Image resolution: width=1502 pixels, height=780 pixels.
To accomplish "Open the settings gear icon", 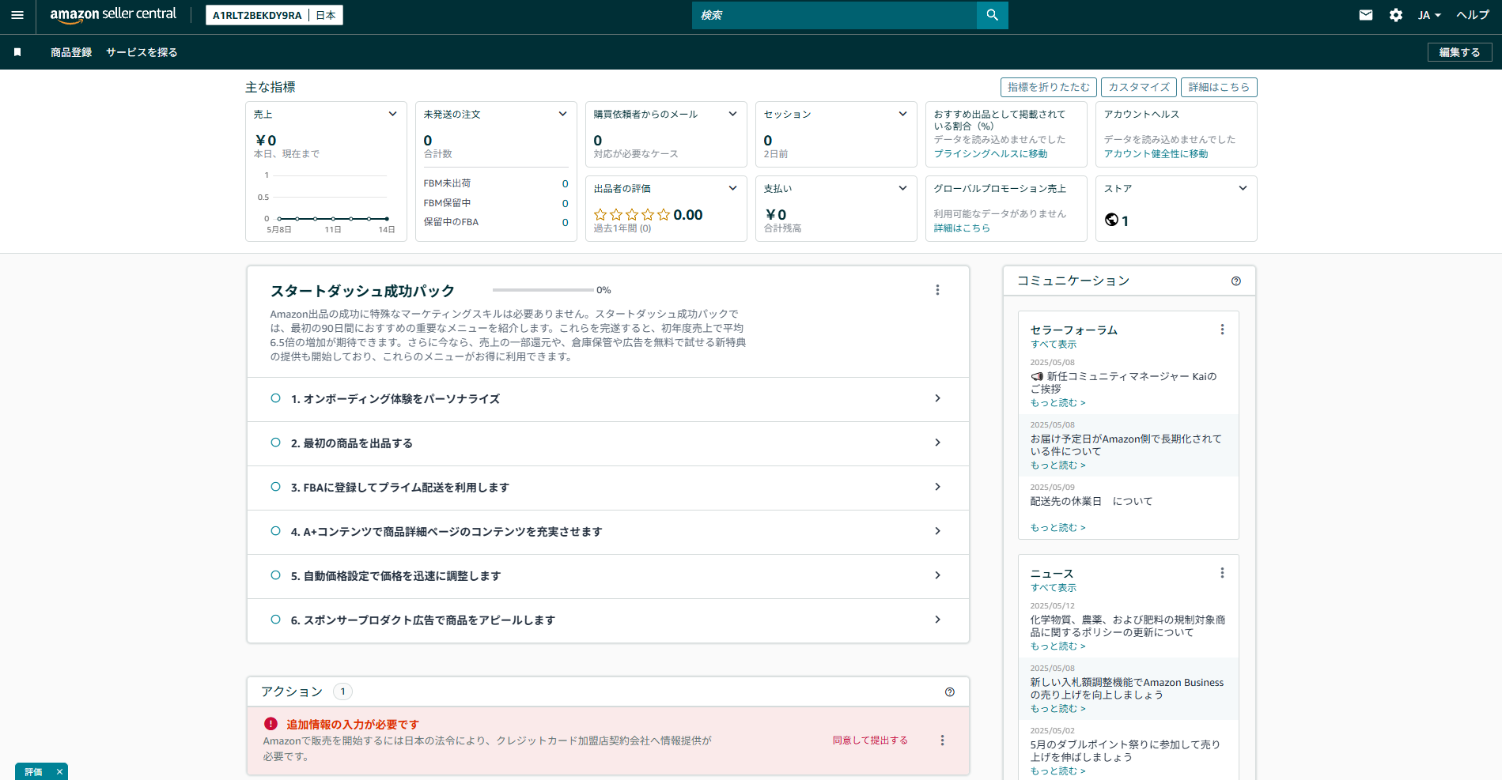I will pyautogui.click(x=1396, y=15).
